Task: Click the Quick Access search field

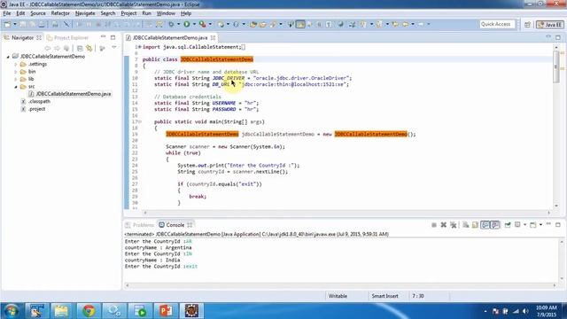Action: (496, 24)
